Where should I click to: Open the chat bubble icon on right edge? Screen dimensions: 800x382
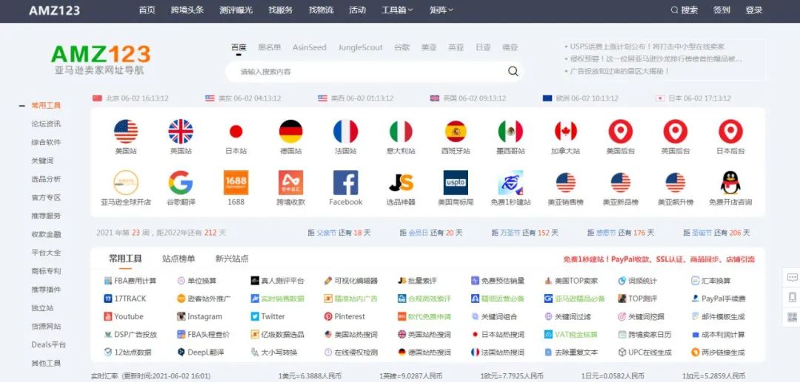pos(792,278)
